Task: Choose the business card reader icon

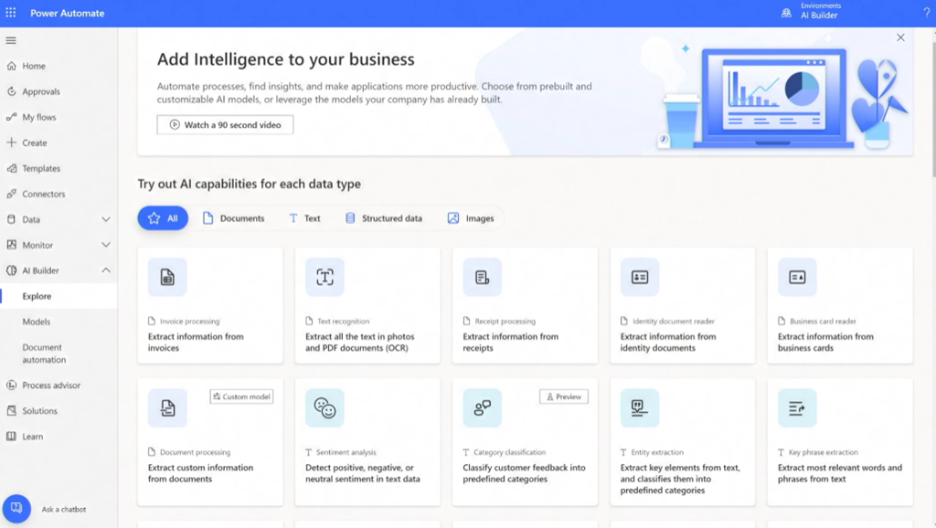Action: (x=797, y=278)
